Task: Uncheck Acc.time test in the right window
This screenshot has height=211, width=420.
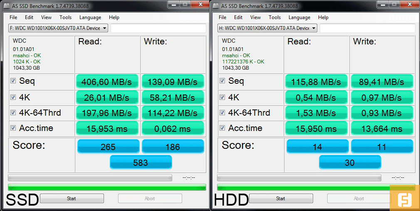Action: click(x=222, y=128)
